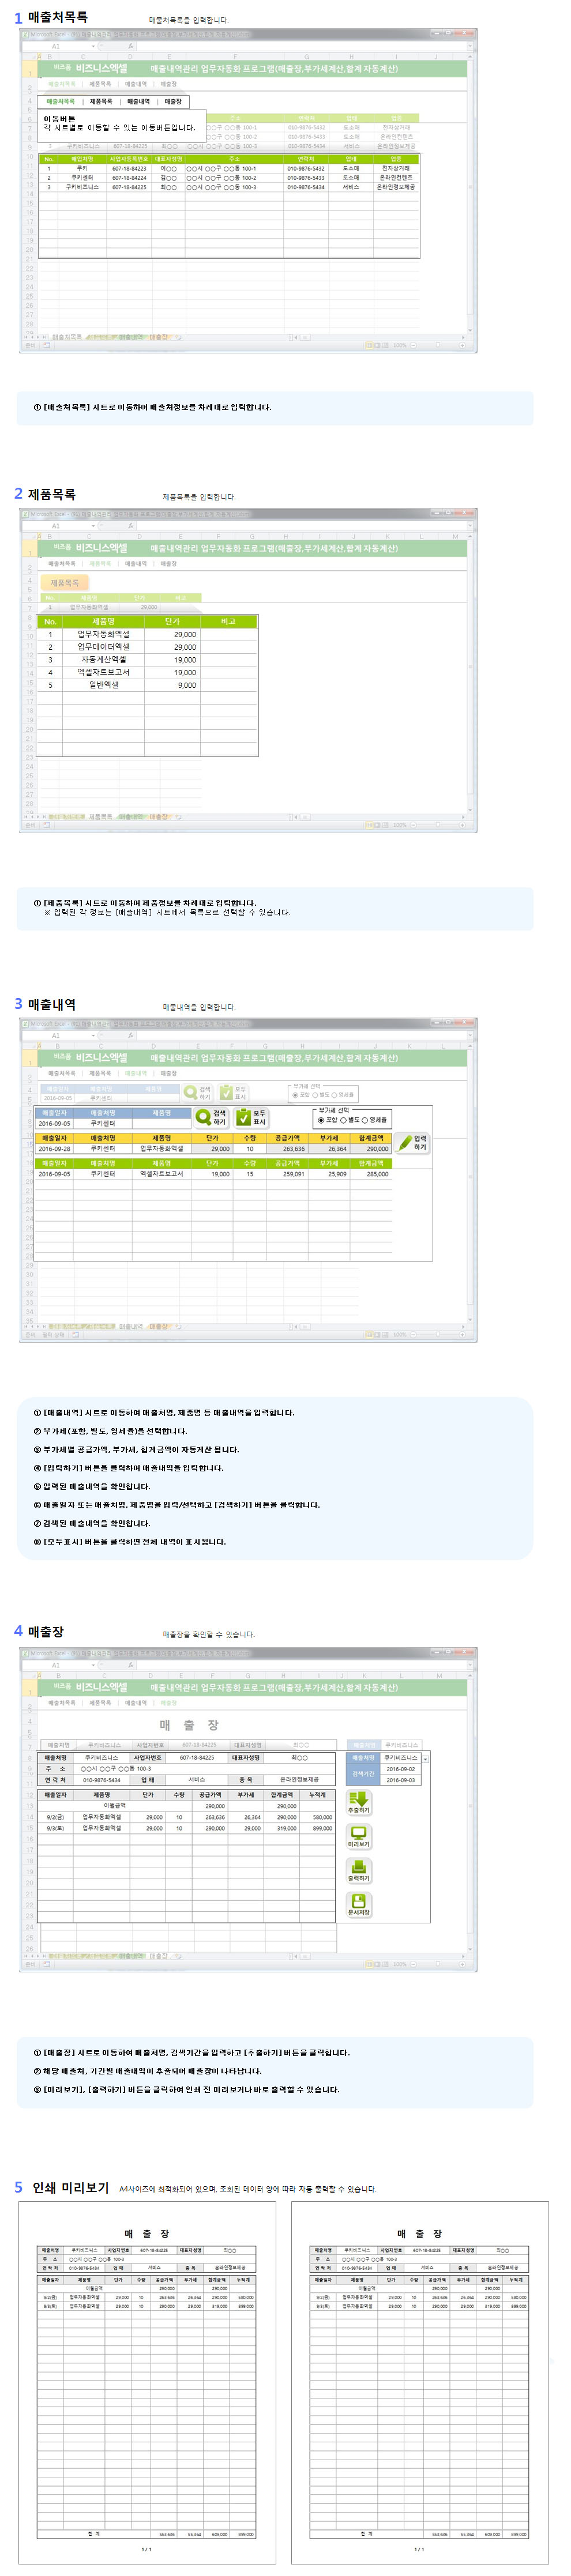Image resolution: width=571 pixels, height=2576 pixels.
Task: Click 899,000 cumulative cell in 매출장 table
Action: point(319,1828)
